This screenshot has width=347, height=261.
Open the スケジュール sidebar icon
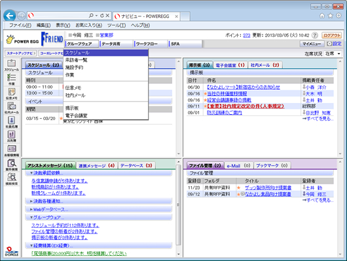pos(12,65)
